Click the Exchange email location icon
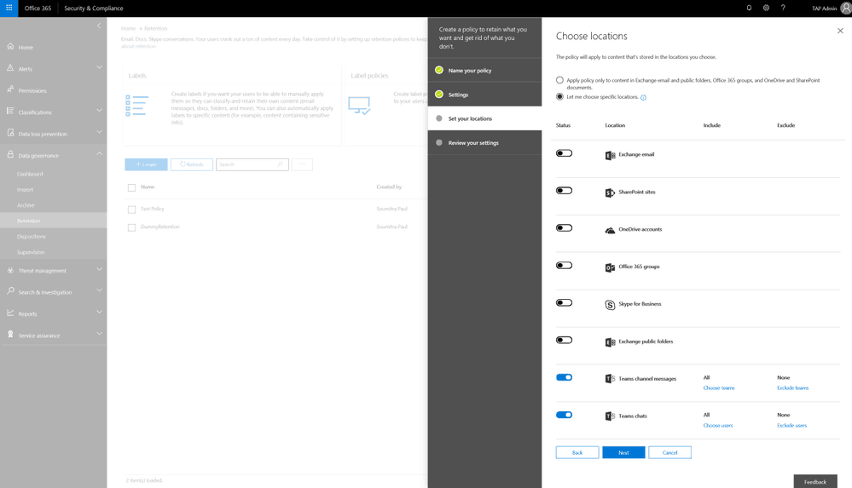The image size is (852, 488). (610, 155)
